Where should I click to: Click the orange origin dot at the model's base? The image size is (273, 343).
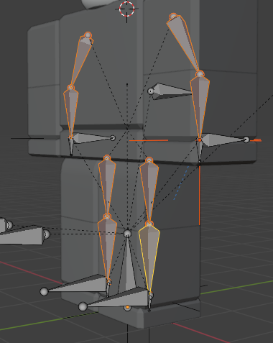click(128, 307)
